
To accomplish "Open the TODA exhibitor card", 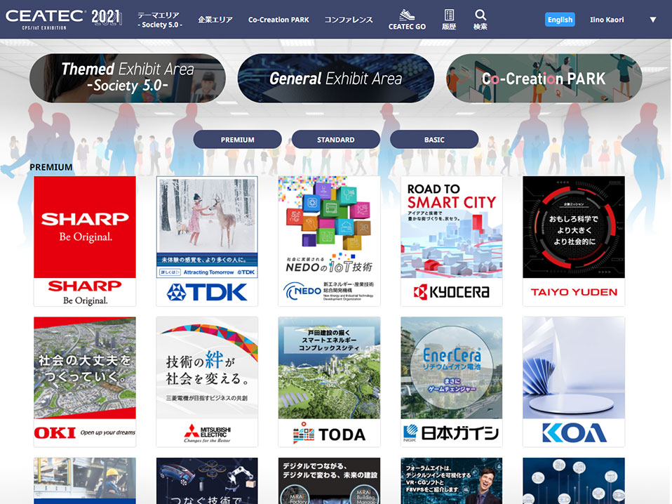I will click(329, 382).
